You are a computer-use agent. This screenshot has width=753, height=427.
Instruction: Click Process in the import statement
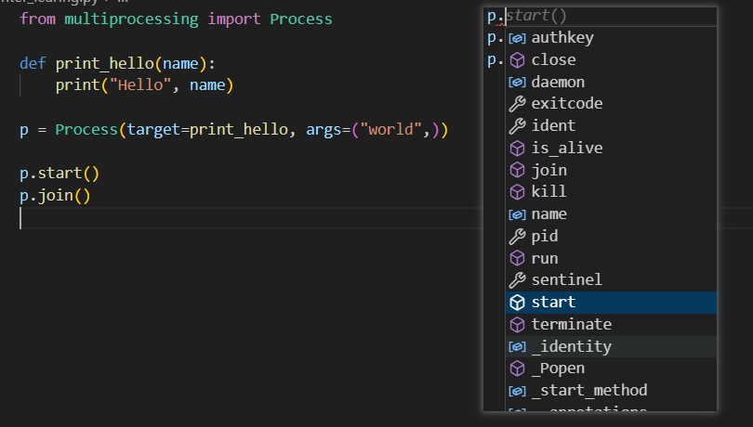[x=300, y=19]
